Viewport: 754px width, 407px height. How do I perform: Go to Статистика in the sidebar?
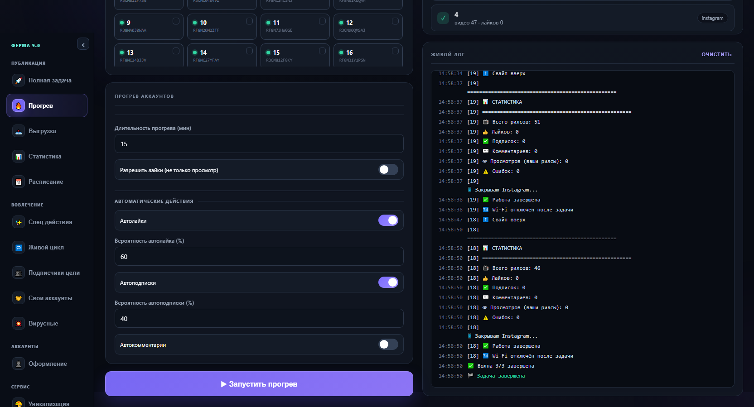[x=47, y=157]
